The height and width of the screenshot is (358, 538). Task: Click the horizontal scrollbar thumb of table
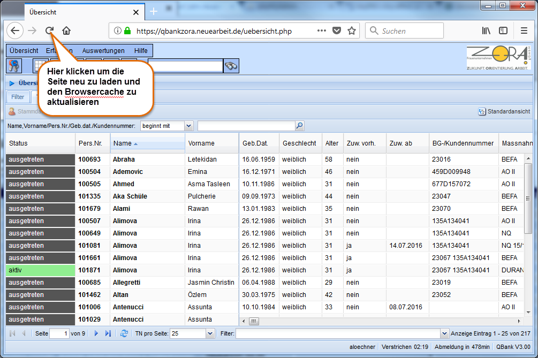(254, 321)
